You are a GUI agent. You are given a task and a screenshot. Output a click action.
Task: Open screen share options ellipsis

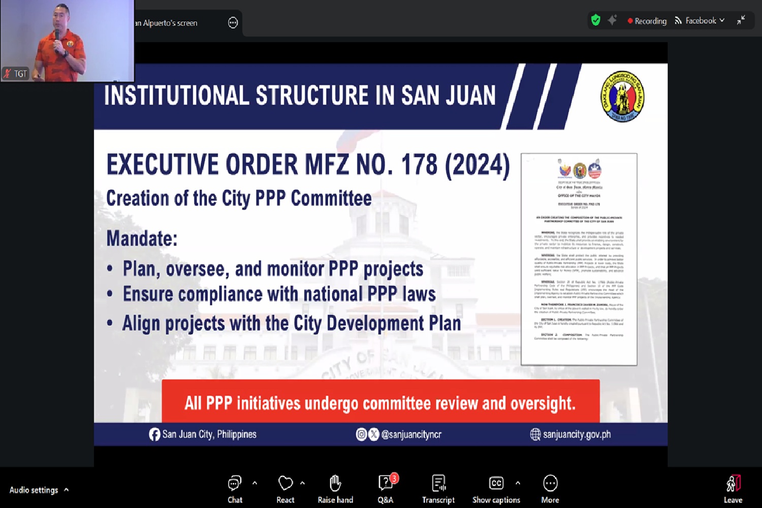tap(233, 23)
